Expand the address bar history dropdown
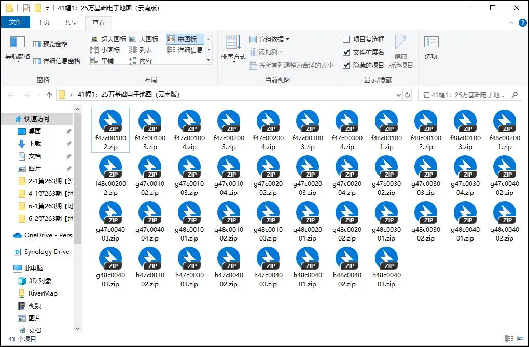 (398, 95)
